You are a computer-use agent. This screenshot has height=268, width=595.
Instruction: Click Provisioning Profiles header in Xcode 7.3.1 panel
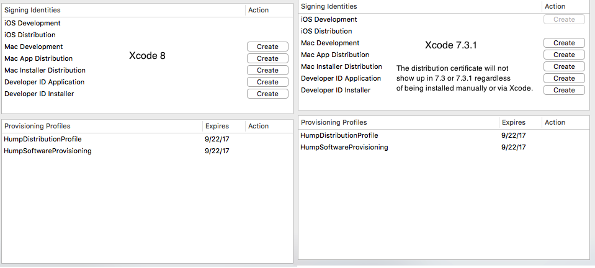click(334, 122)
